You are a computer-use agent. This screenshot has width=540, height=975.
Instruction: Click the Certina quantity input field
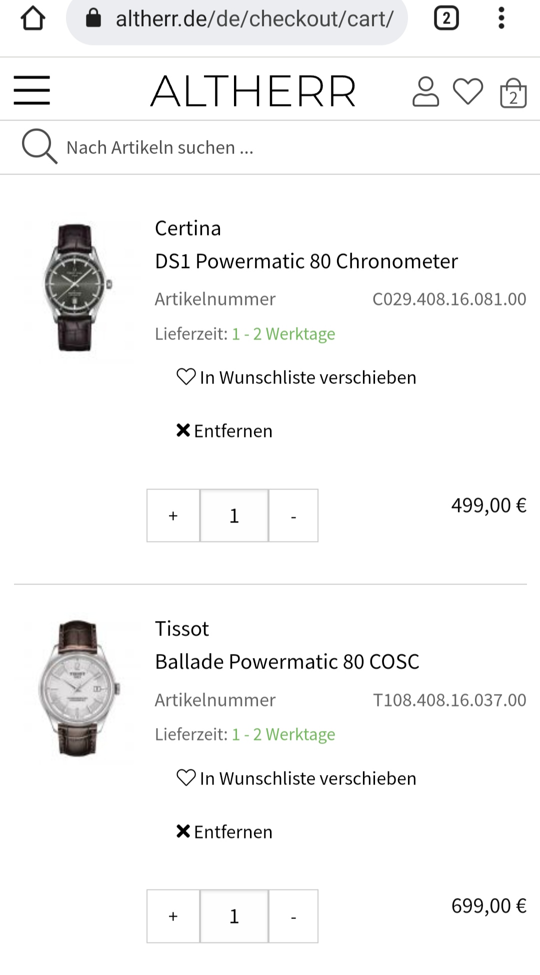[x=234, y=515]
